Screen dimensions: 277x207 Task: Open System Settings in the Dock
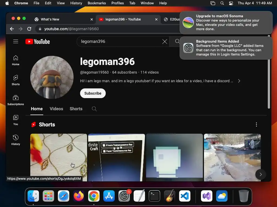pyautogui.click(x=124, y=196)
